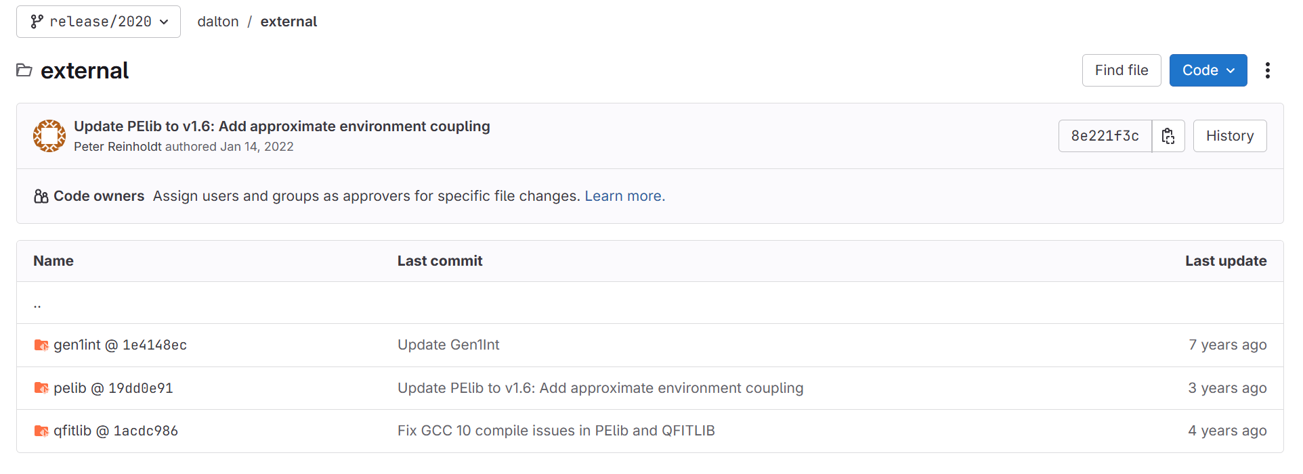This screenshot has height=474, width=1303.
Task: Open the release/2020 branch selector dropdown
Action: click(x=98, y=22)
